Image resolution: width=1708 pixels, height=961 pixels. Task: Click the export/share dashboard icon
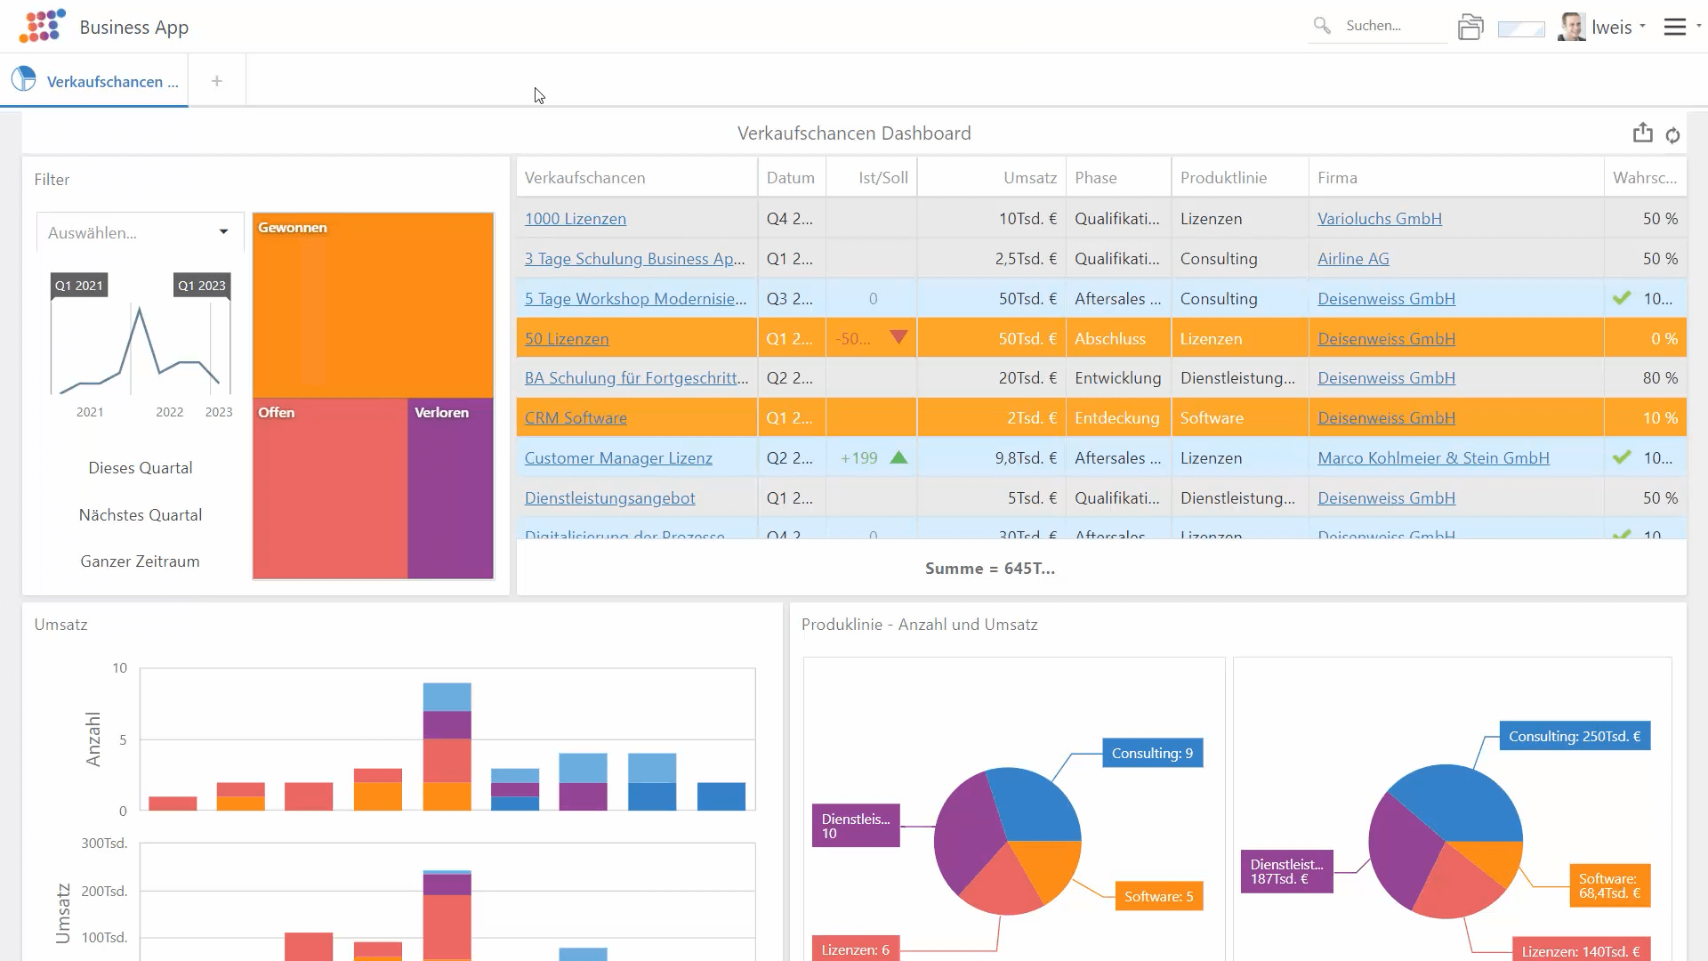coord(1642,133)
